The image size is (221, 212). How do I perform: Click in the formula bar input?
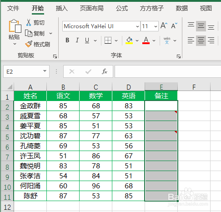click(168, 71)
